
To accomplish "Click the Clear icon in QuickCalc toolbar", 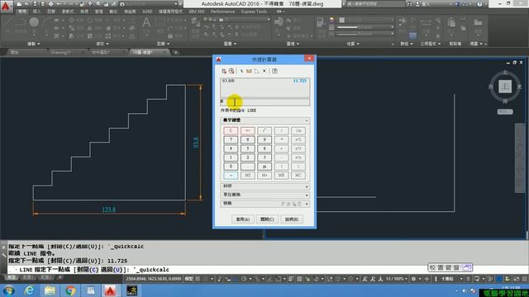I will (x=224, y=71).
